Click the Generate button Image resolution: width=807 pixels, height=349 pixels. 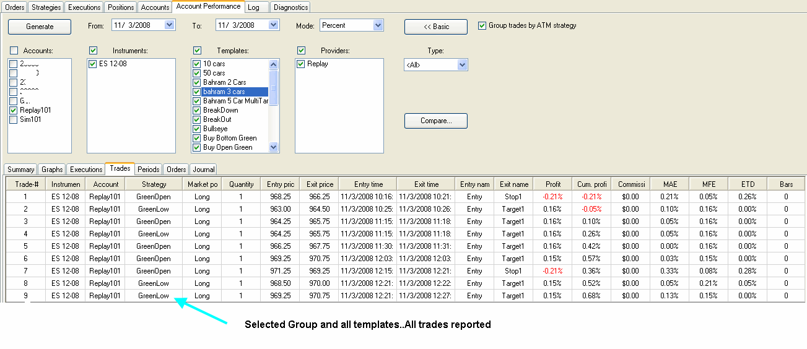(40, 27)
